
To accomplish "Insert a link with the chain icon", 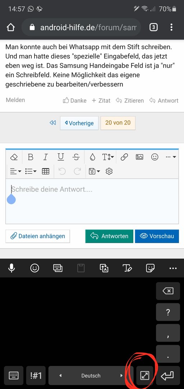I will [x=124, y=157].
